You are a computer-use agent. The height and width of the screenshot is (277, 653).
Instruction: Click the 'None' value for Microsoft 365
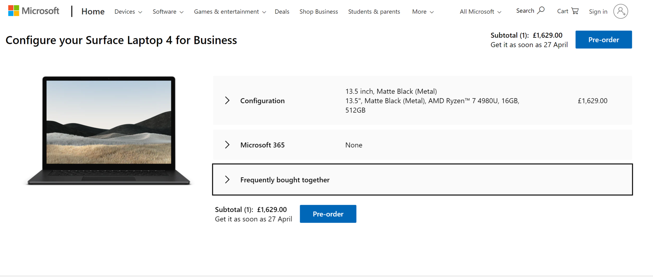point(354,145)
